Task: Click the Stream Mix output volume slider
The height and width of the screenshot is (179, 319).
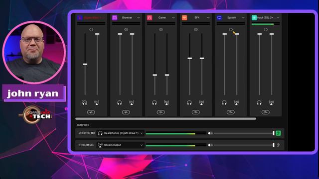Action: (x=244, y=145)
